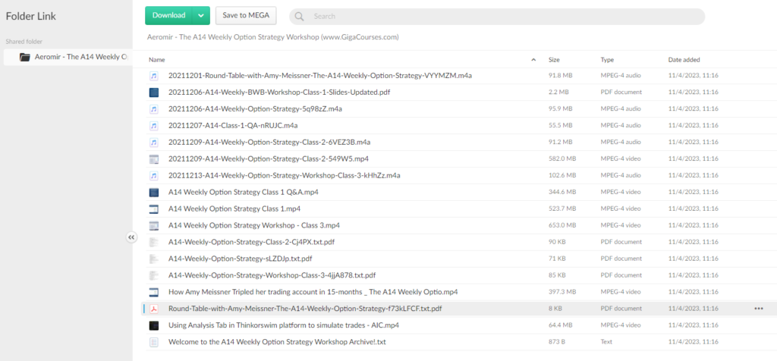Sort files by Type column
Viewport: 777px width, 361px height.
coord(607,59)
